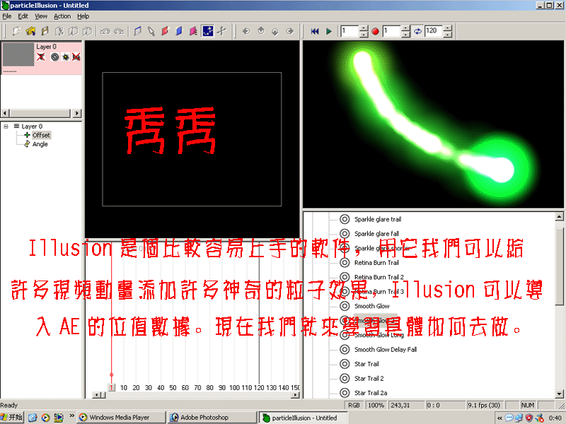Click the current frame input field
The image size is (566, 424).
(350, 31)
